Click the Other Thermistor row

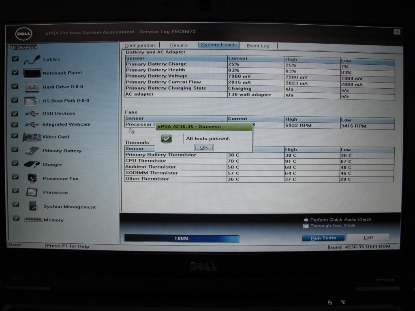click(259, 179)
